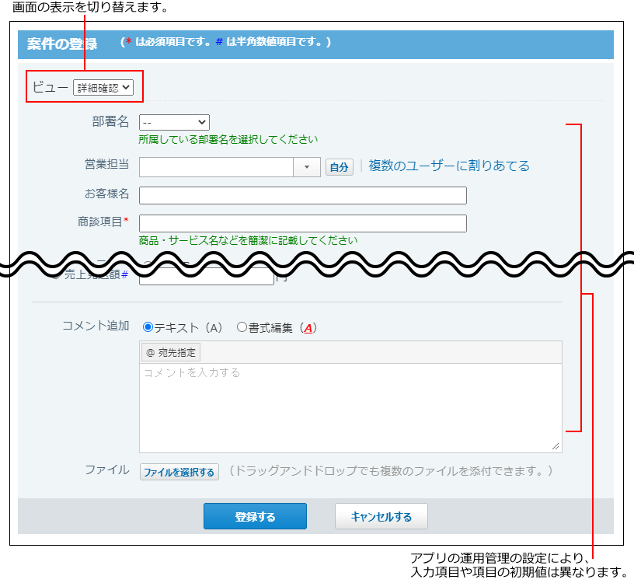The height and width of the screenshot is (583, 634).
Task: Click the red A formatting icon
Action: (x=308, y=328)
